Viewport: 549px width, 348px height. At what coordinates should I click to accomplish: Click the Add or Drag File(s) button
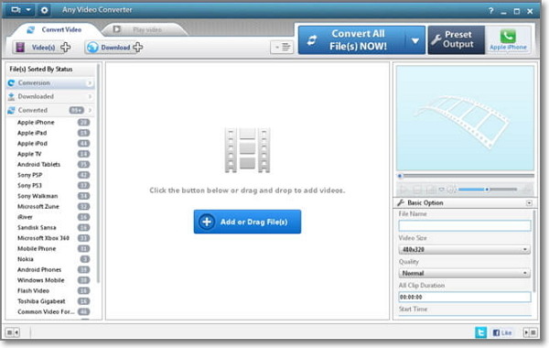click(247, 222)
